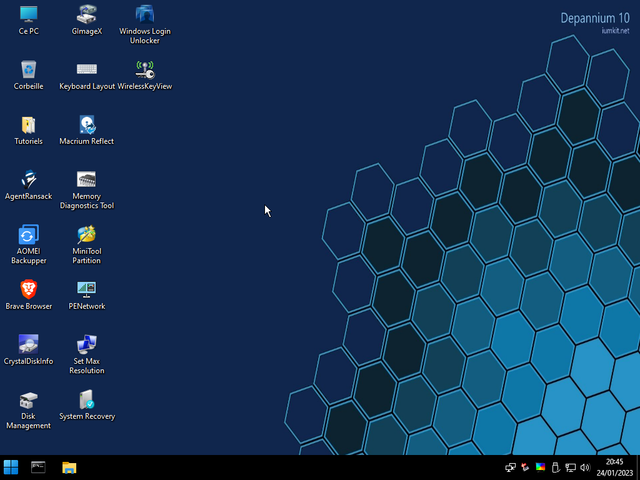This screenshot has height=480, width=640.
Task: Click the USB safely remove tray icon
Action: click(555, 467)
